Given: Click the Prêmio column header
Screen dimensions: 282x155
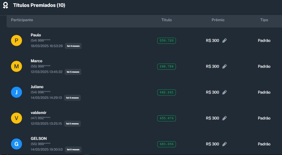Looking at the screenshot, I should [218, 20].
